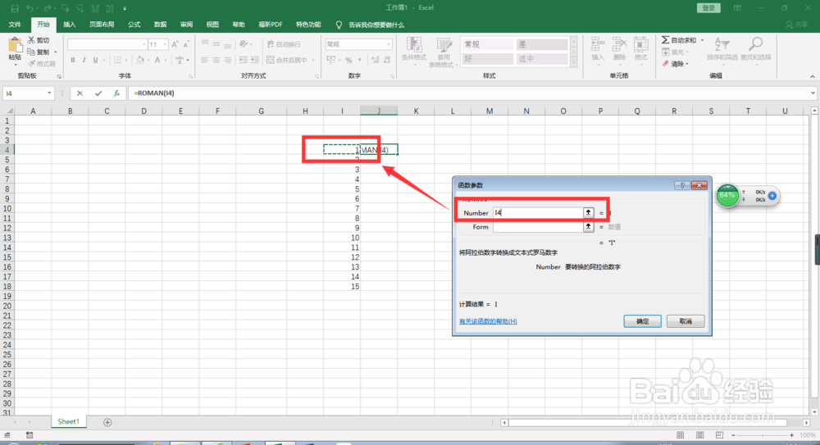
Task: Open the font size 11 dropdown
Action: (x=165, y=44)
